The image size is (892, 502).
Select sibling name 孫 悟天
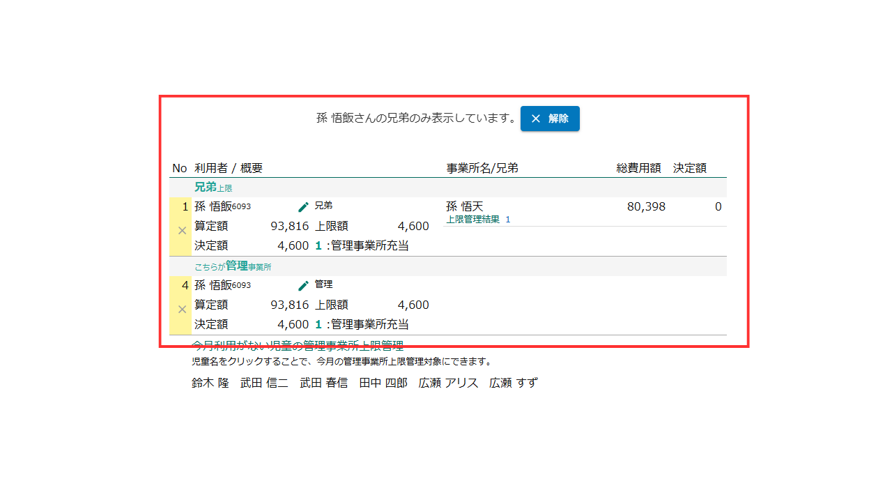464,206
